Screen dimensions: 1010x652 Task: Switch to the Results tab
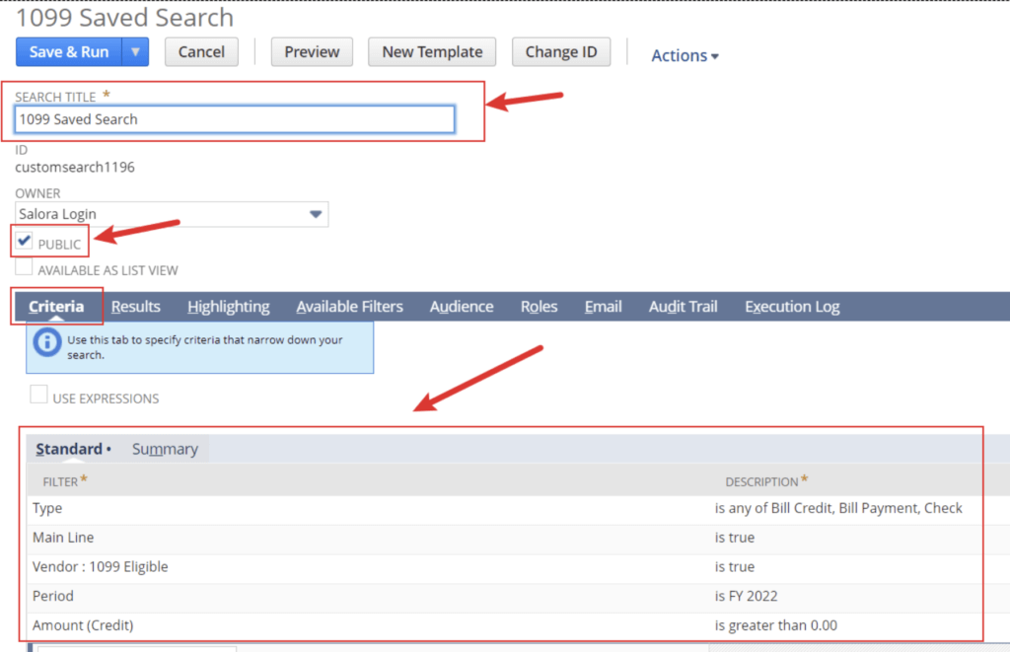pyautogui.click(x=136, y=307)
